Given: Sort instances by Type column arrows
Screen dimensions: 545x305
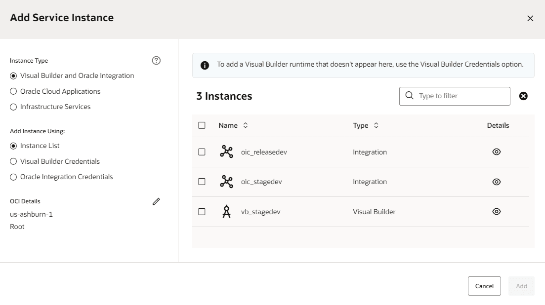Looking at the screenshot, I should (x=376, y=125).
